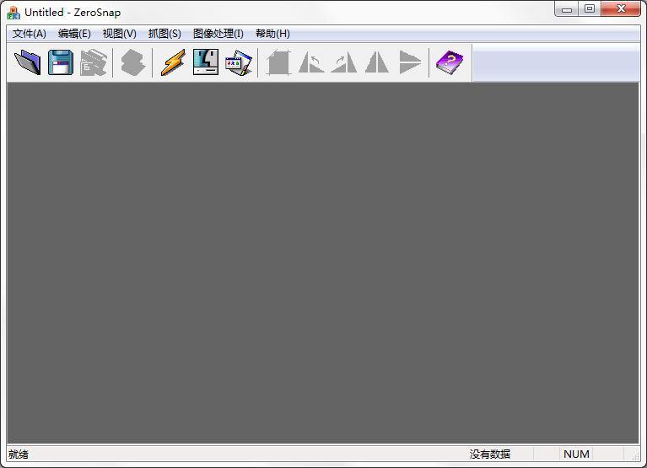Open help with the purple book icon

click(x=449, y=62)
